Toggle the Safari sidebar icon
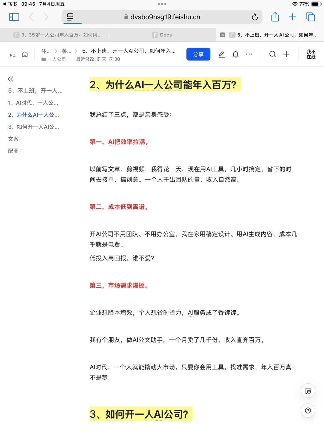 pos(14,17)
